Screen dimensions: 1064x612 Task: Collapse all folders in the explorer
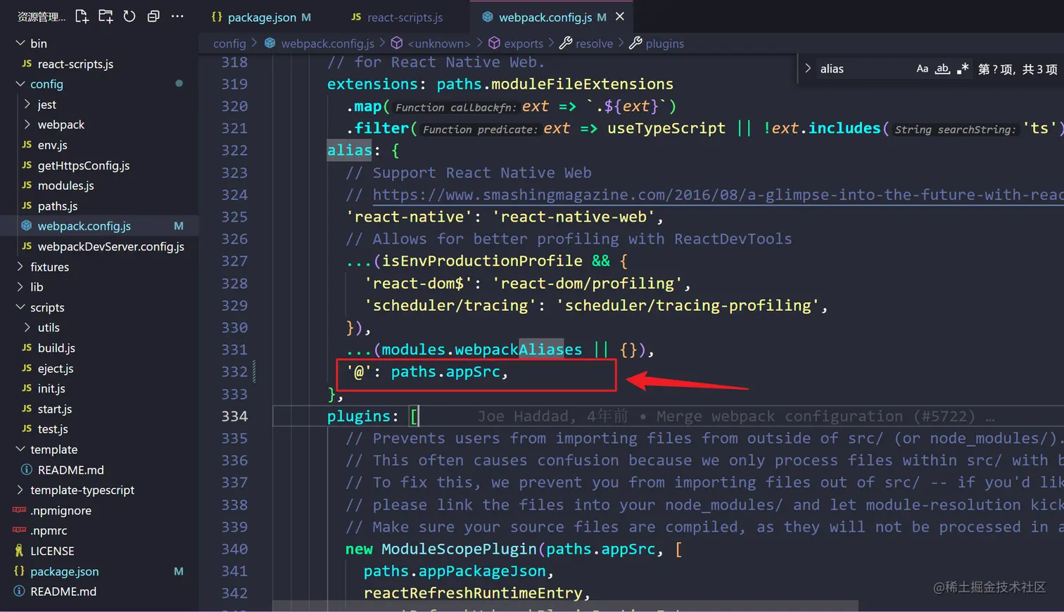[153, 16]
